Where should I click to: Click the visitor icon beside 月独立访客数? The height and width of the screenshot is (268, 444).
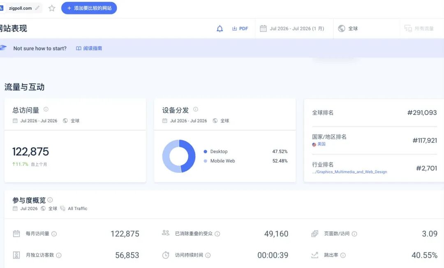coord(16,255)
